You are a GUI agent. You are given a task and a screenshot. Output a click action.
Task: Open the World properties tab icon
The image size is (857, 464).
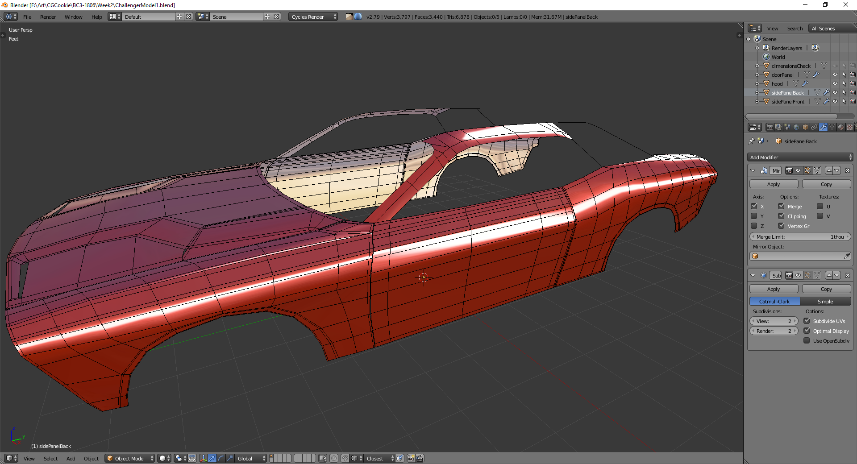(796, 127)
